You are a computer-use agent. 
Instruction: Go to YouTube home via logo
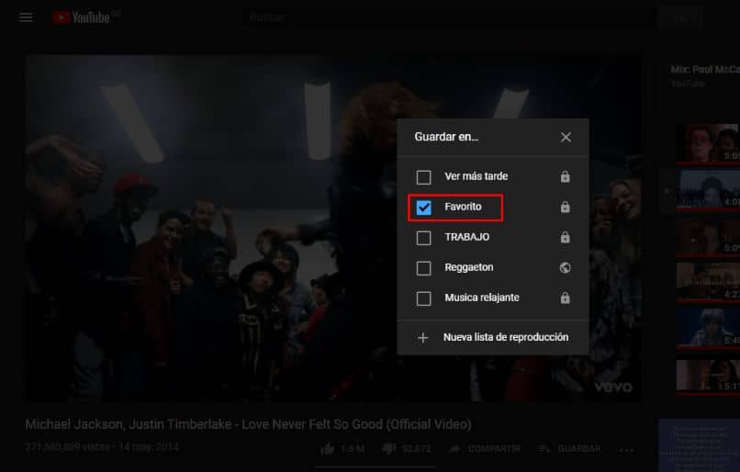click(81, 17)
